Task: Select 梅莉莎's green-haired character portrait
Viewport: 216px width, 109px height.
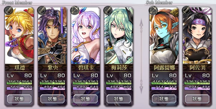Action: [119, 36]
